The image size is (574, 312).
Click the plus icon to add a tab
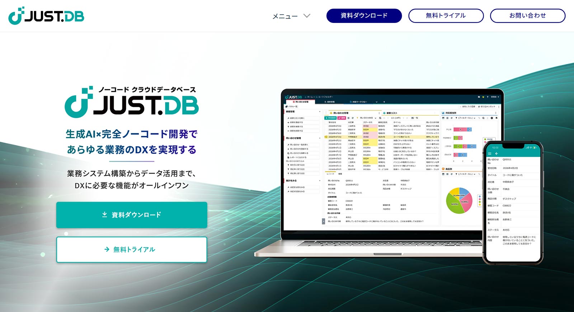point(384,102)
